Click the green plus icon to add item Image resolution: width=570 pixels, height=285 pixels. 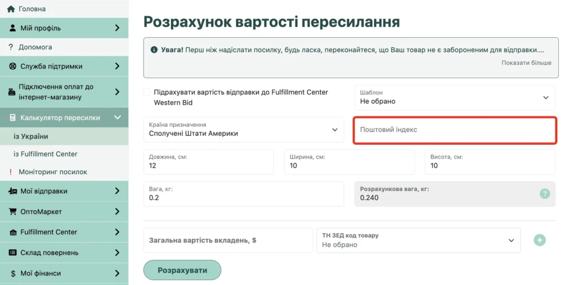coord(540,240)
